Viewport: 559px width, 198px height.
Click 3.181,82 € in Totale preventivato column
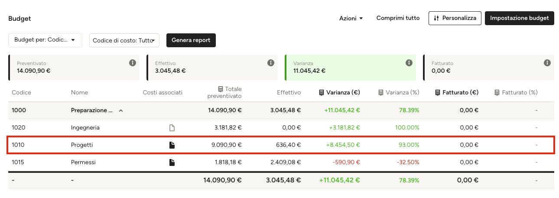pos(228,128)
